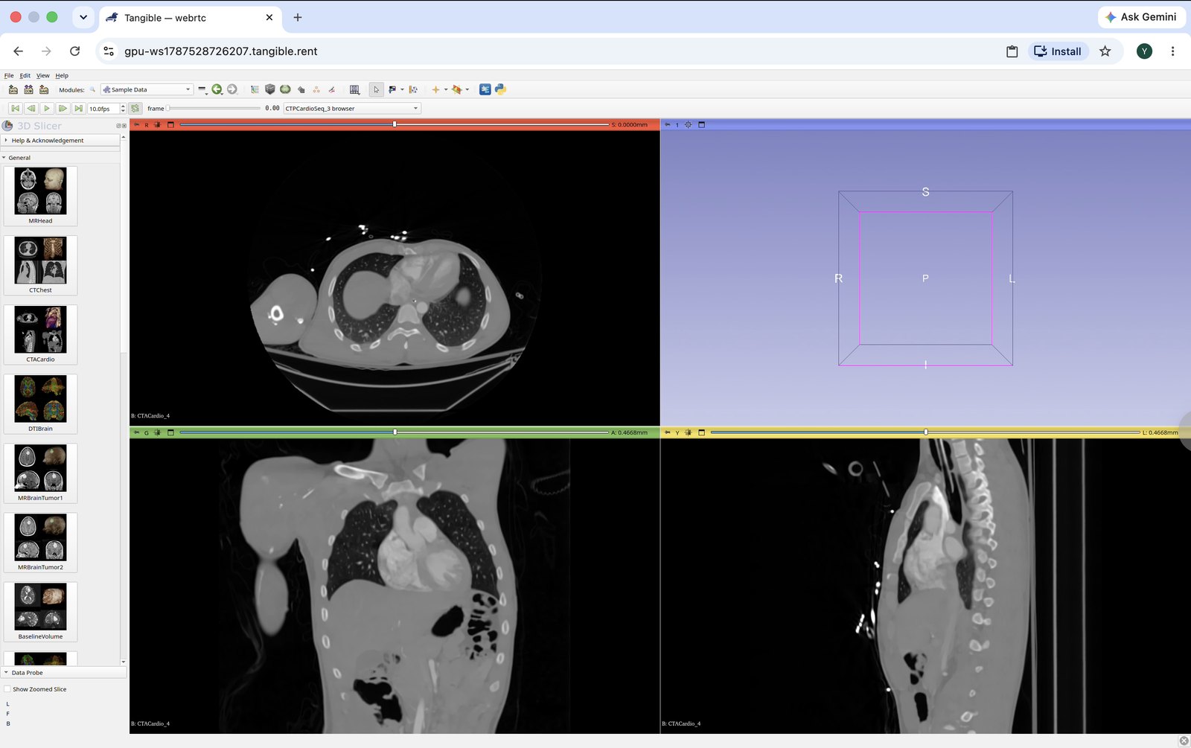Viewport: 1191px width, 748px height.
Task: Open the File menu
Action: click(9, 75)
